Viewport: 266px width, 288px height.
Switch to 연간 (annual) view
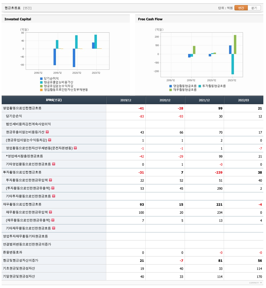click(241, 8)
